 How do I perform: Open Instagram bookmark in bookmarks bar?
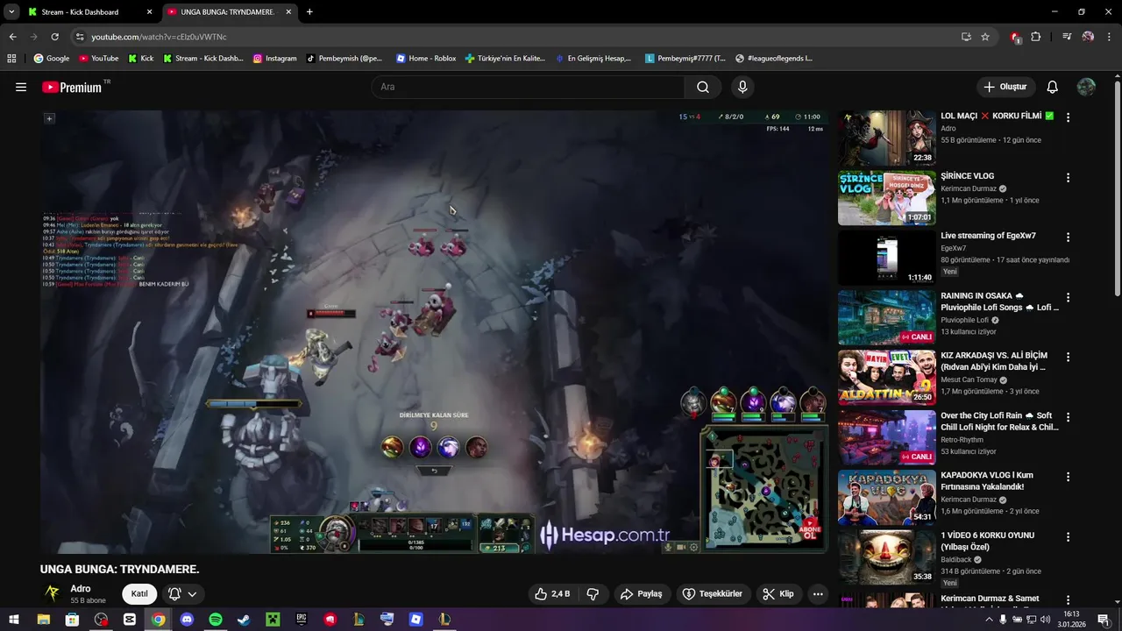point(275,59)
